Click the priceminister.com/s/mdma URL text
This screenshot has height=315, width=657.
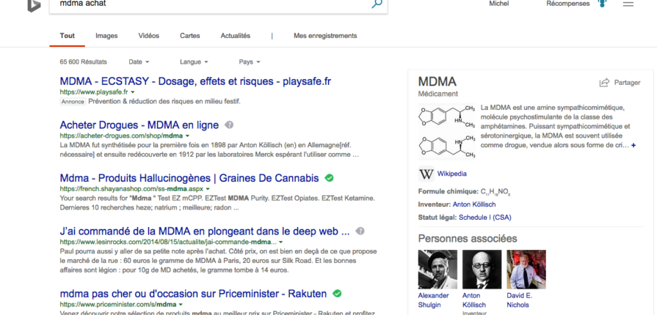(x=117, y=305)
